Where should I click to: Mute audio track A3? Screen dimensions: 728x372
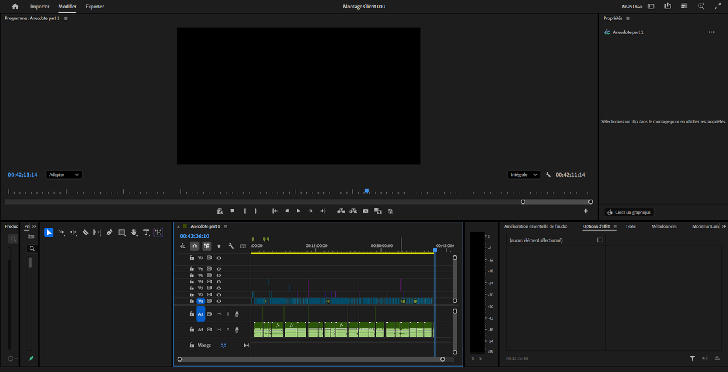(219, 314)
